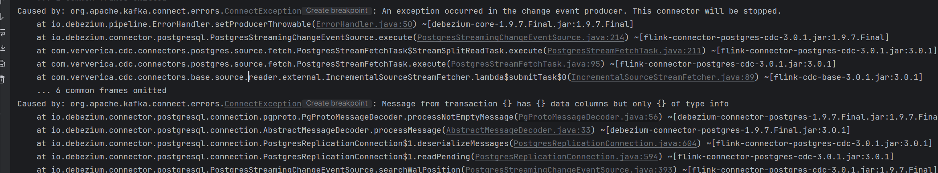Create breakpoint for the second ConnectException

pyautogui.click(x=336, y=104)
